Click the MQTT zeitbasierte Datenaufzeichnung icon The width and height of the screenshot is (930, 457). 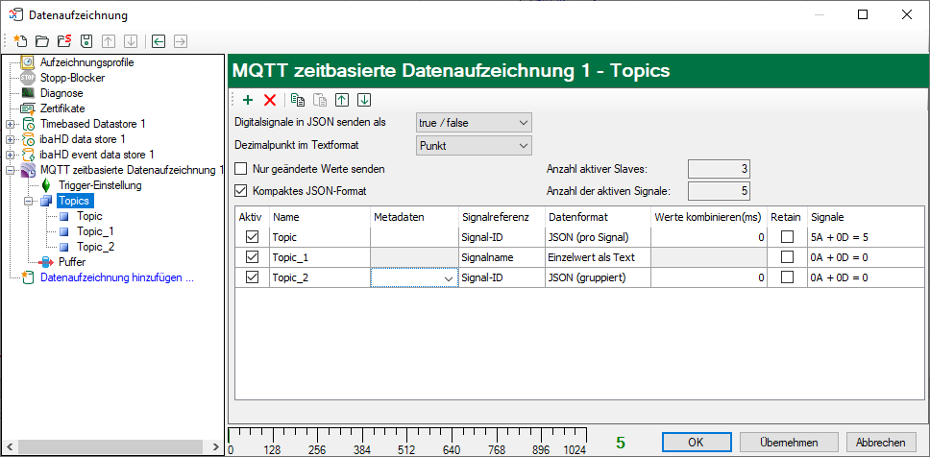(x=29, y=171)
